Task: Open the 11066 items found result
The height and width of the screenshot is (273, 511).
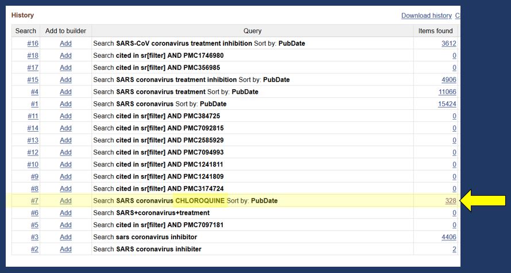Action: coord(447,92)
